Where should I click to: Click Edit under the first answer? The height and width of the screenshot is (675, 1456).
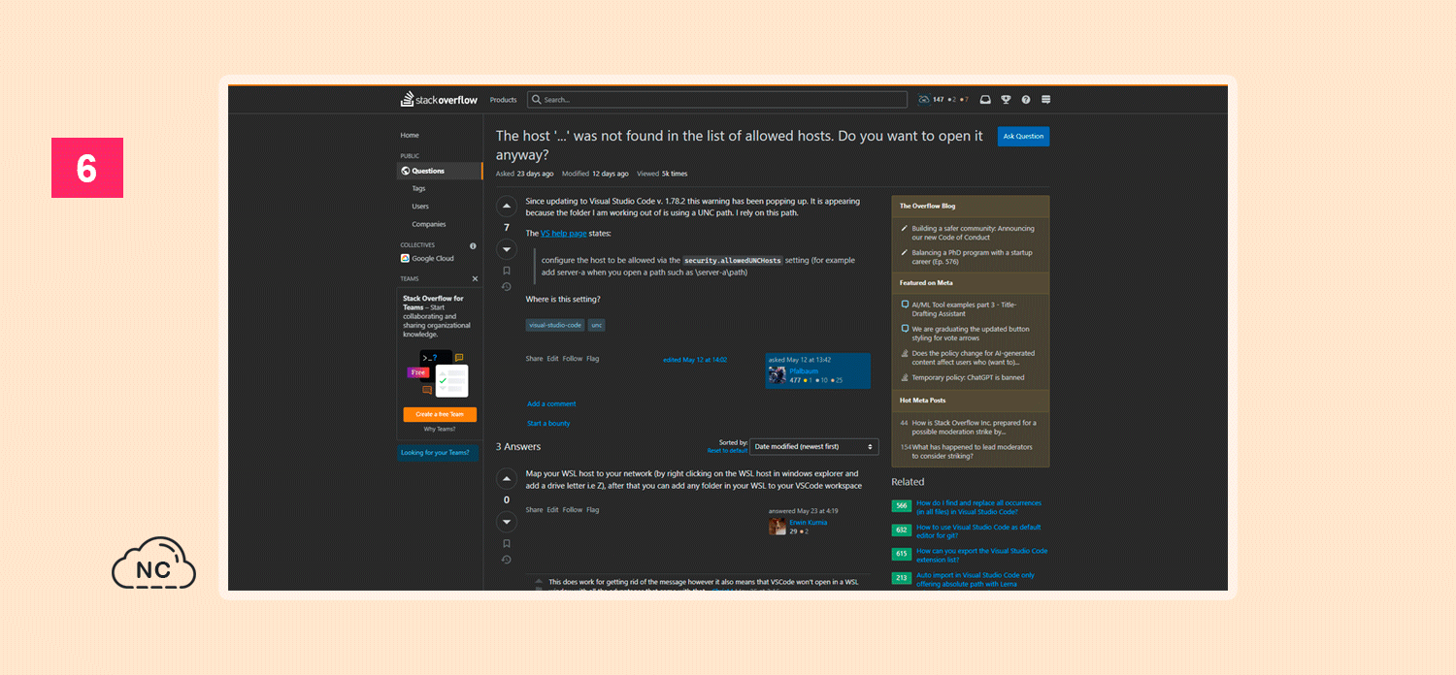(x=552, y=509)
